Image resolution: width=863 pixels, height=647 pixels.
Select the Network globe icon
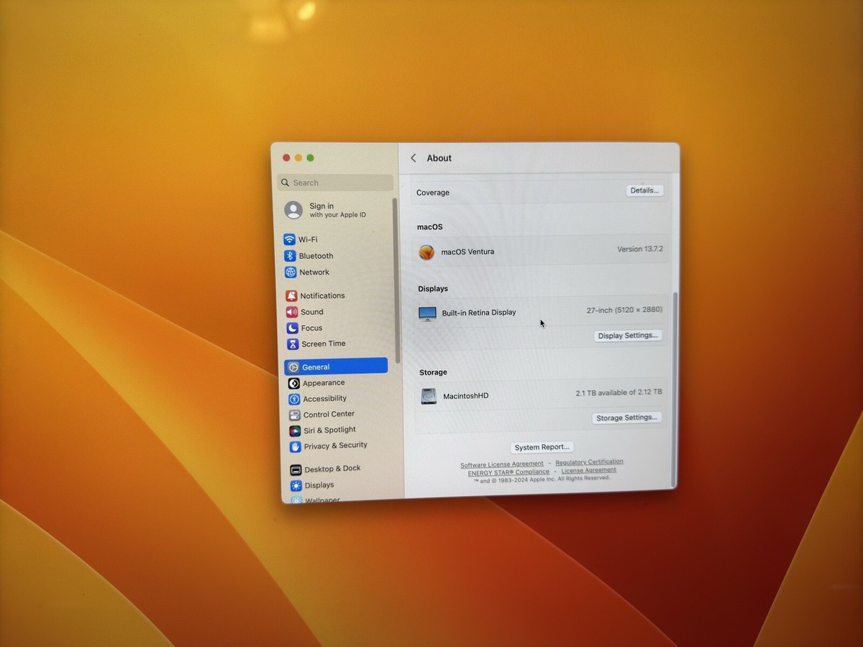(x=291, y=272)
